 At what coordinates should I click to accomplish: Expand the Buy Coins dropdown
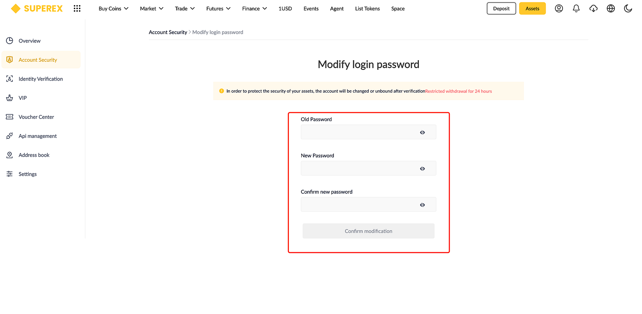(x=114, y=8)
